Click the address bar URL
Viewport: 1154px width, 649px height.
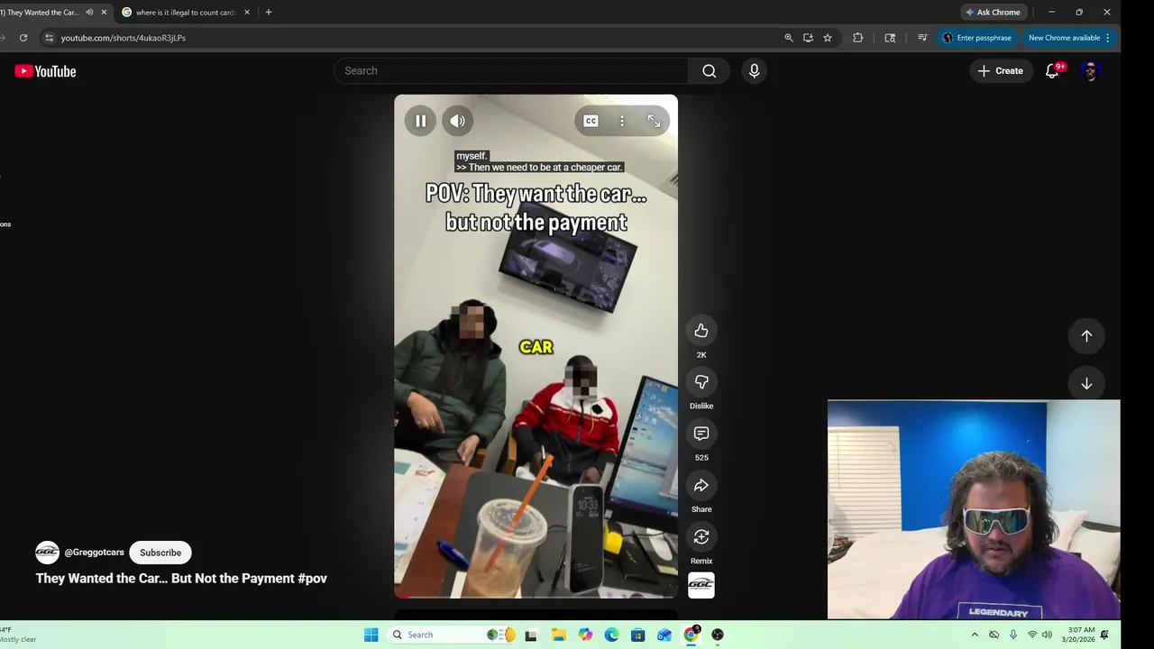coord(124,38)
